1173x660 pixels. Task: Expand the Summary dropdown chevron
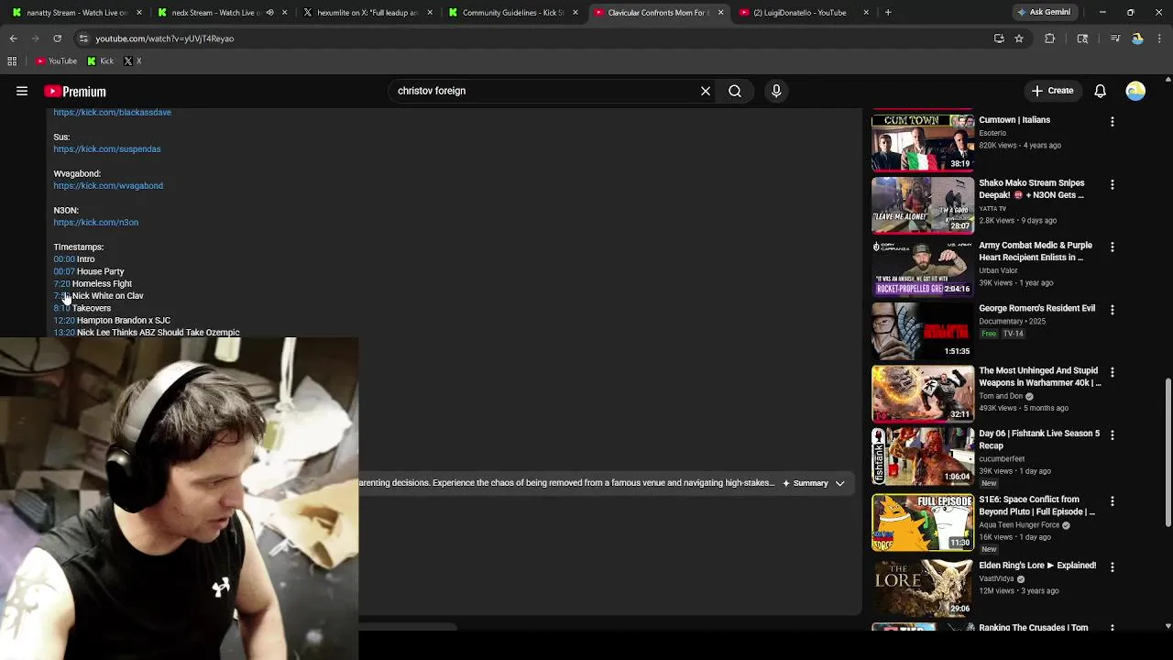839,483
